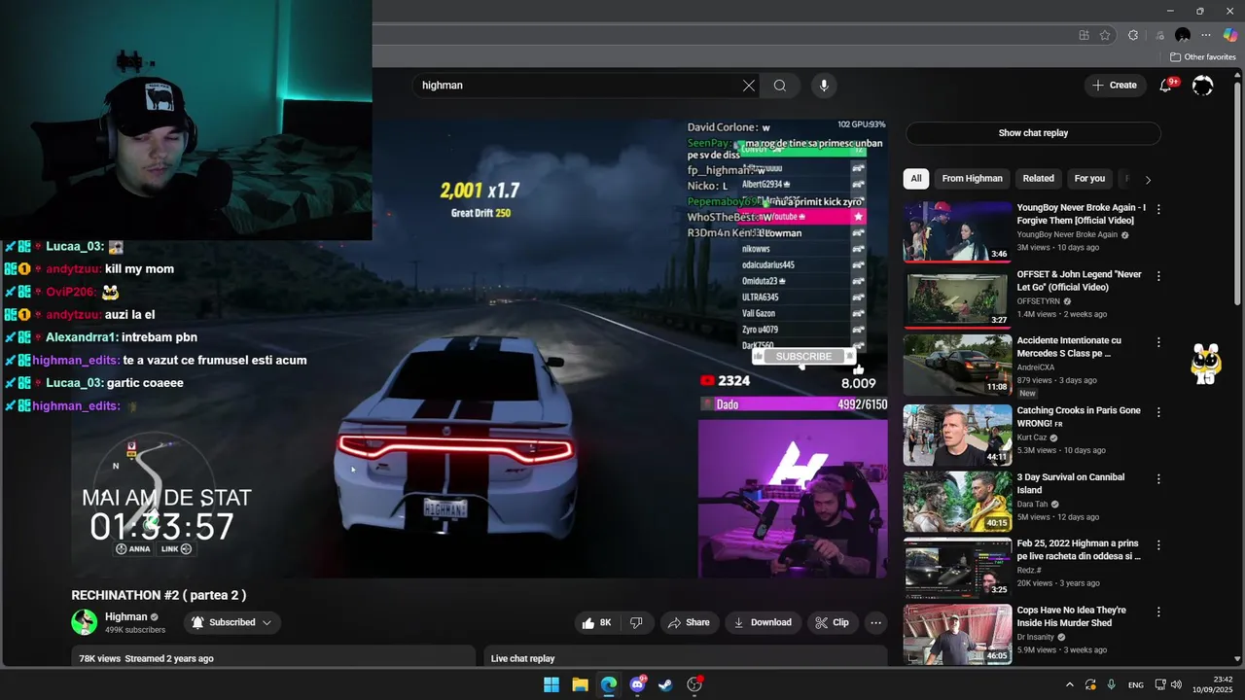The width and height of the screenshot is (1245, 700).
Task: Click the search magnifier button
Action: click(780, 86)
